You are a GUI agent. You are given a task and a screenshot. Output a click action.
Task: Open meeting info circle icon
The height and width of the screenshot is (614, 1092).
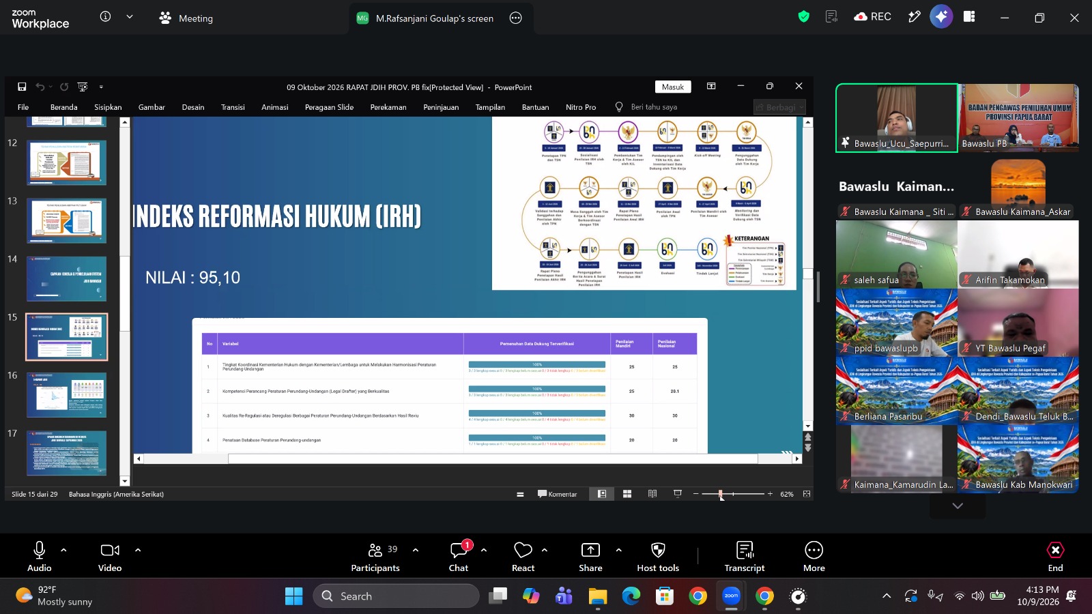[x=105, y=17]
